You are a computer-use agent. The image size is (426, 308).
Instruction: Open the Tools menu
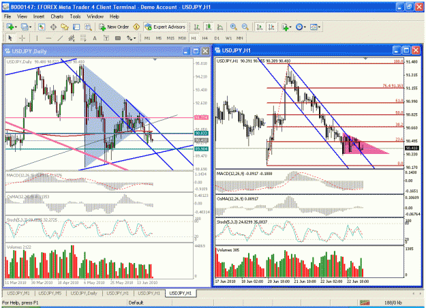coord(75,16)
